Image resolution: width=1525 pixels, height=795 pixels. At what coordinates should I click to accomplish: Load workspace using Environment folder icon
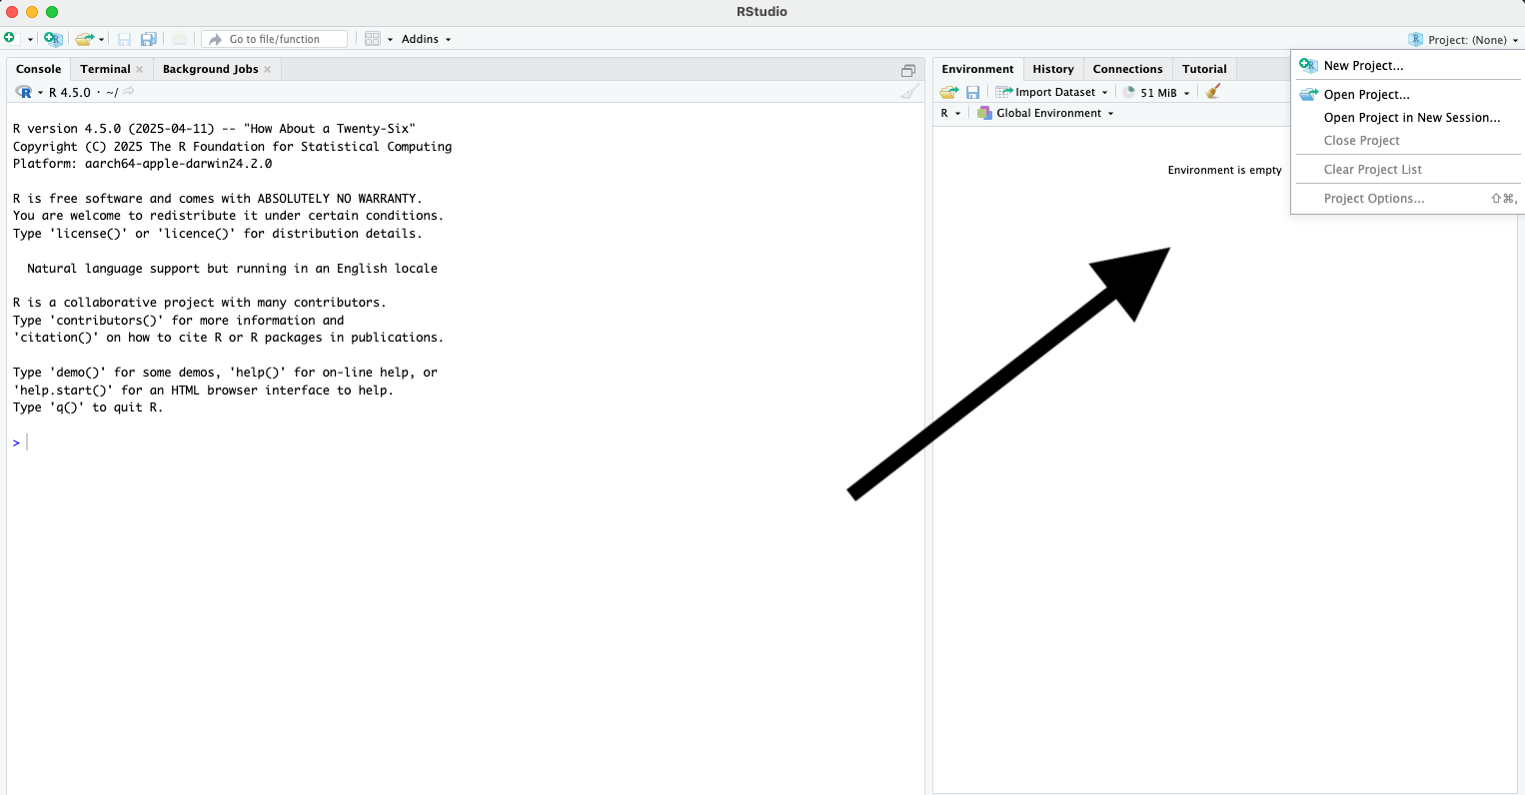[948, 92]
